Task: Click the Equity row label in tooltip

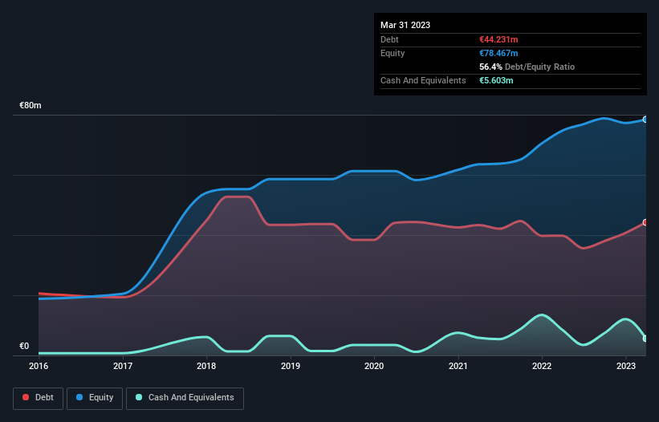Action: [x=393, y=53]
